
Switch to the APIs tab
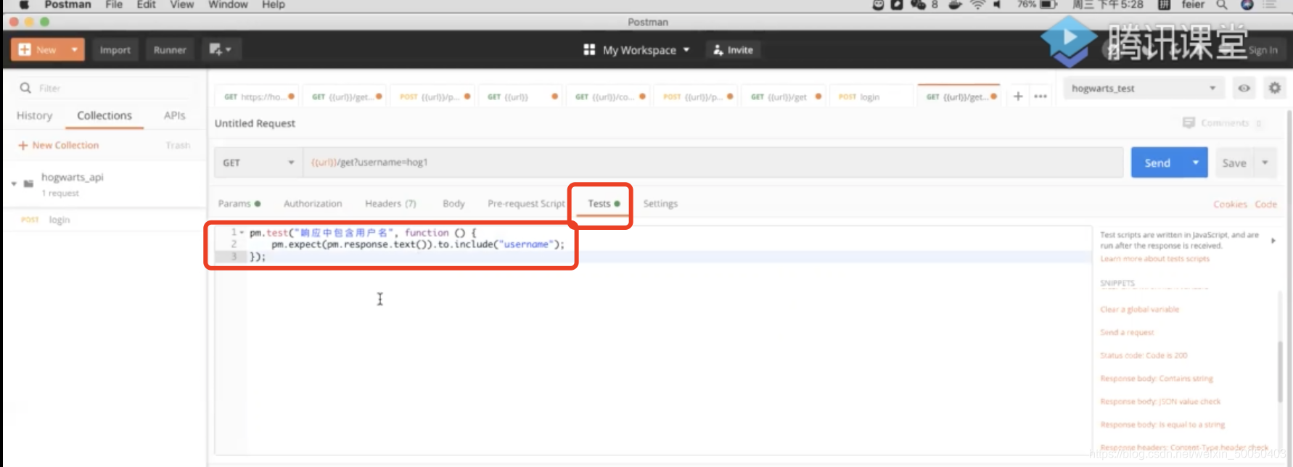pos(174,115)
